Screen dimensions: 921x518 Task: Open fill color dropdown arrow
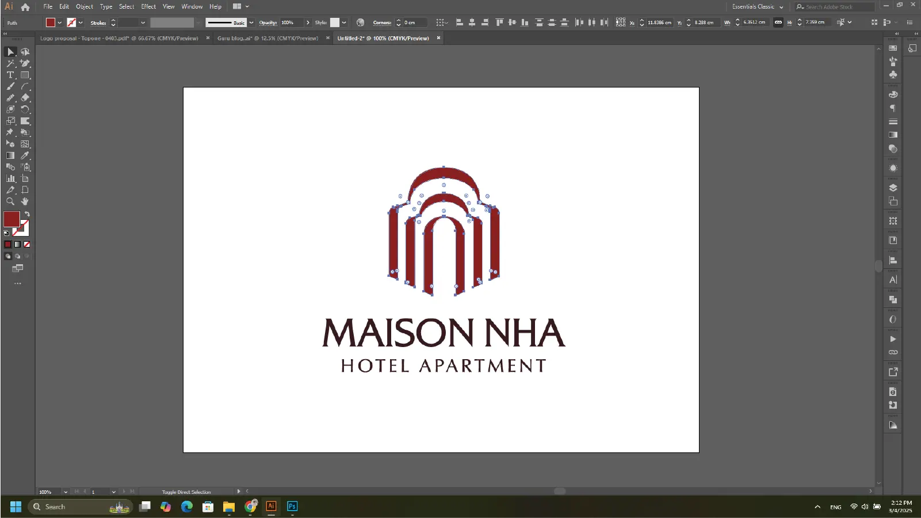[59, 22]
